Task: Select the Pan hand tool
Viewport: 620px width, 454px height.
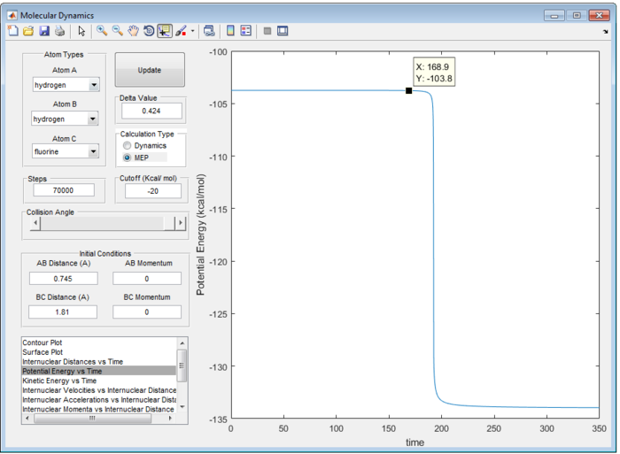Action: 133,31
